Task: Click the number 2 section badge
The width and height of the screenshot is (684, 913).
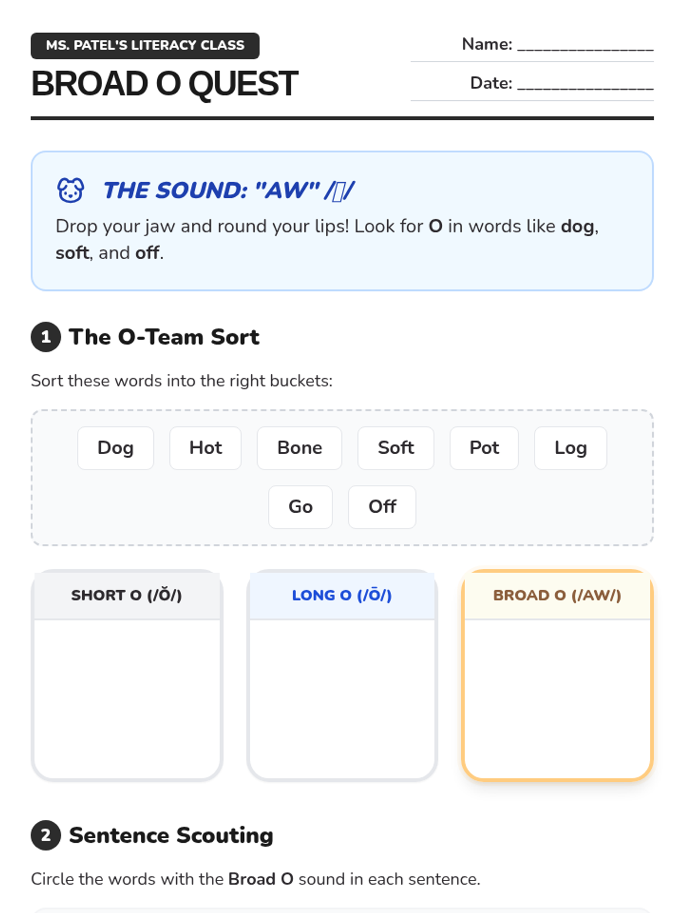Action: coord(46,835)
